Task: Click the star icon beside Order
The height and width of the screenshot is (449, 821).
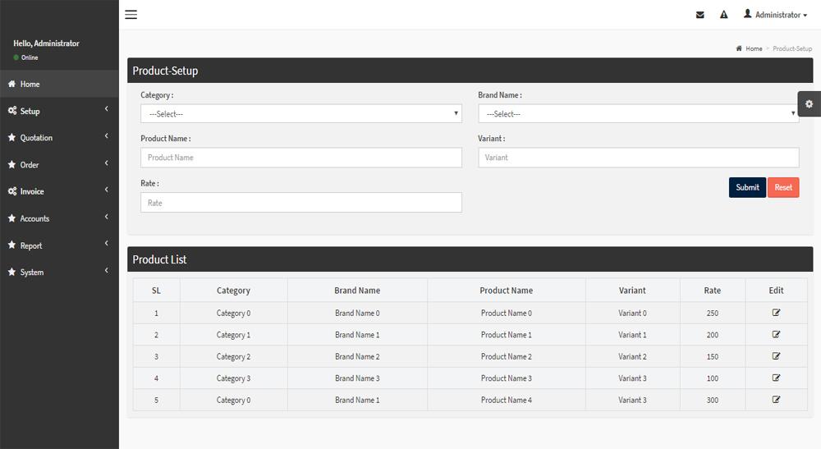Action: tap(11, 164)
